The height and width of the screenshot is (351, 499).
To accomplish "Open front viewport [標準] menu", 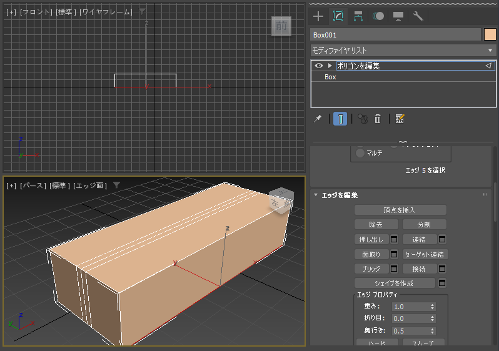I will [66, 12].
